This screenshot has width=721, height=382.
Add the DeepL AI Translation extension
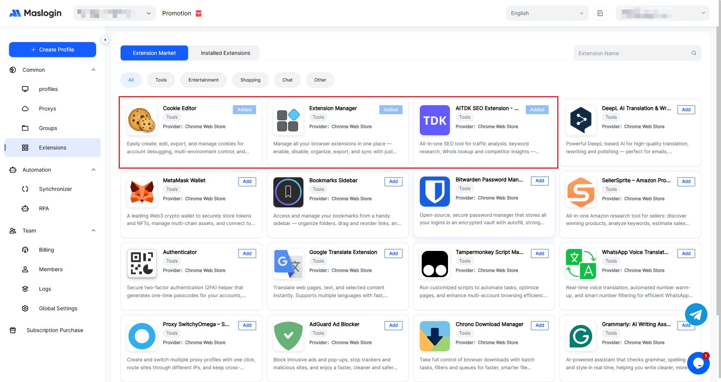coord(686,110)
